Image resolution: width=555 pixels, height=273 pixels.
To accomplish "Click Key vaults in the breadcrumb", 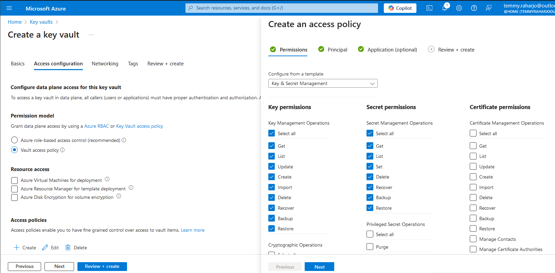I will (41, 22).
